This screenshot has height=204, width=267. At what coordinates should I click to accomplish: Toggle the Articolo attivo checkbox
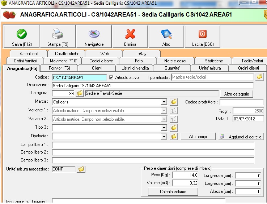111,77
